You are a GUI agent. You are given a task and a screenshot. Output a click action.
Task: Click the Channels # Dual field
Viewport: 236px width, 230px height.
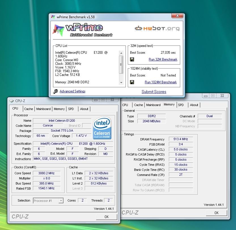point(210,116)
